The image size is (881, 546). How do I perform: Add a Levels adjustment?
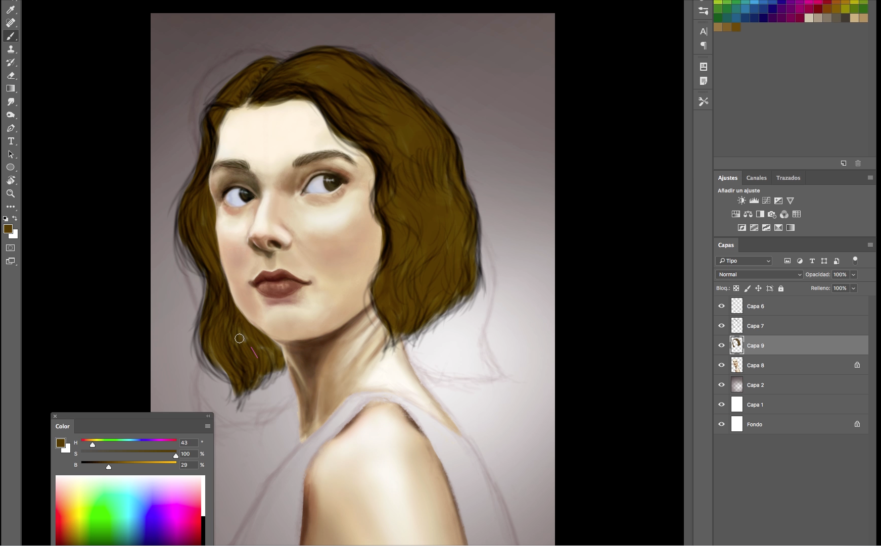point(754,201)
